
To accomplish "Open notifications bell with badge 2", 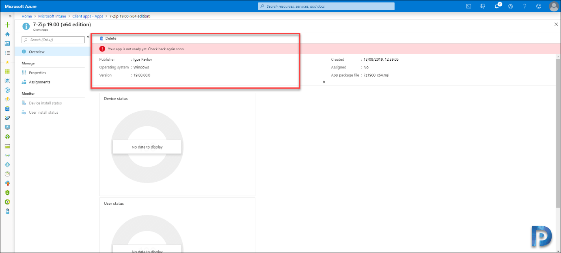I will coord(497,6).
